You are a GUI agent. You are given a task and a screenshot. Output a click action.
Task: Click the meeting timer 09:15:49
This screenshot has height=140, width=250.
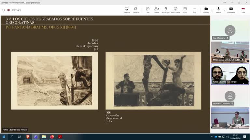click(16, 10)
